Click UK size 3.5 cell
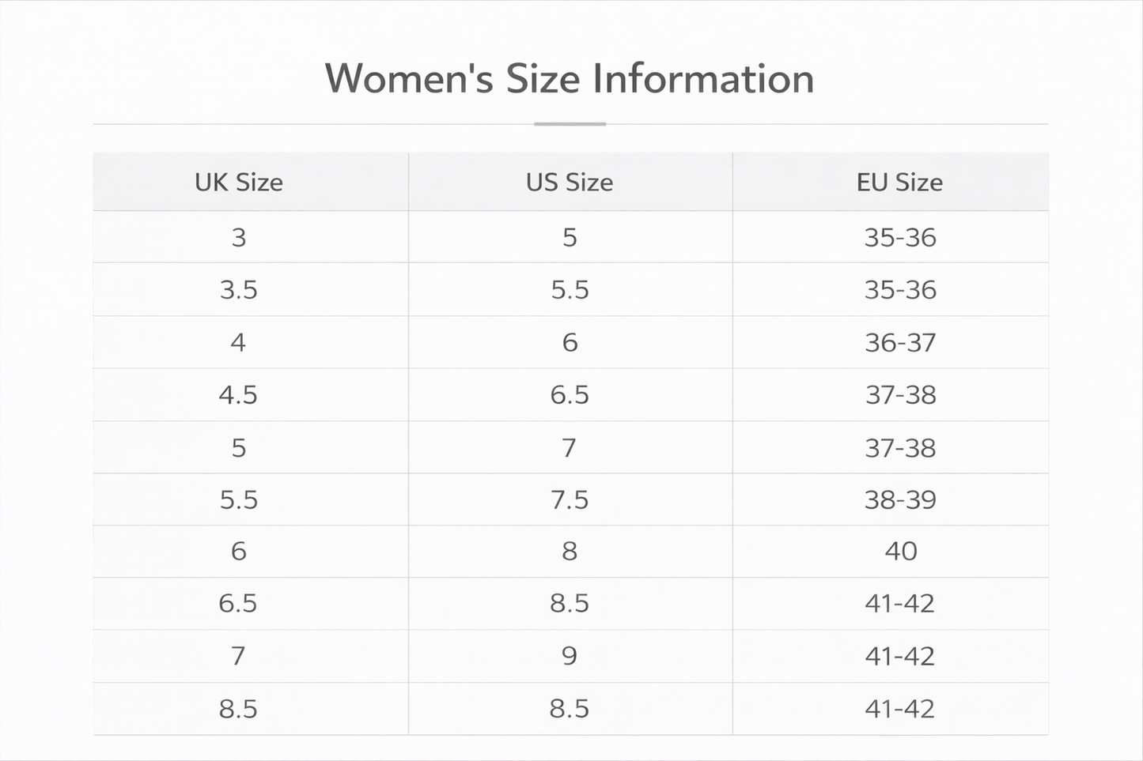Image resolution: width=1143 pixels, height=761 pixels. (239, 290)
